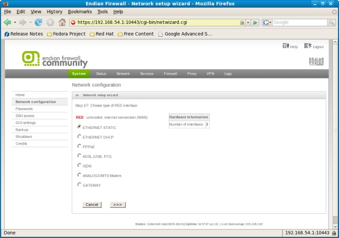Select ETHERNET STATIC radio option
The height and width of the screenshot is (238, 339).
79,127
